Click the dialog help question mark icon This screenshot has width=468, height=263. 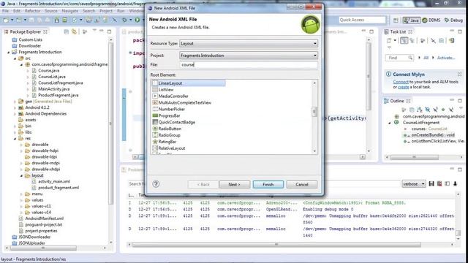(x=156, y=184)
